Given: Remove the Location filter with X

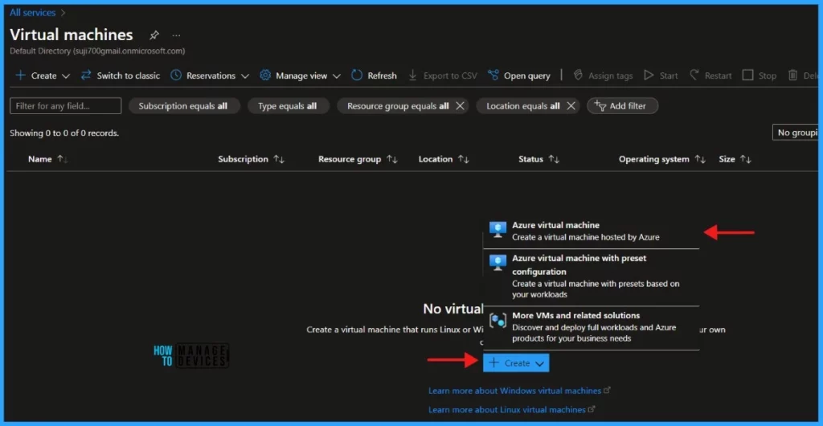Looking at the screenshot, I should point(571,106).
